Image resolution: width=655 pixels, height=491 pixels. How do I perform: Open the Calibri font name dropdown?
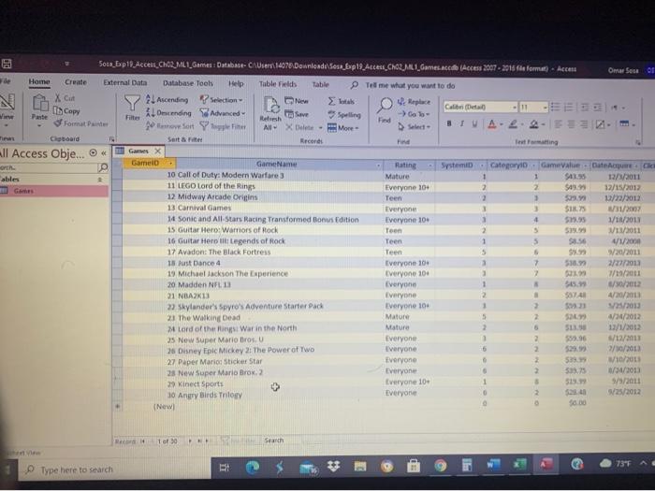click(x=515, y=108)
